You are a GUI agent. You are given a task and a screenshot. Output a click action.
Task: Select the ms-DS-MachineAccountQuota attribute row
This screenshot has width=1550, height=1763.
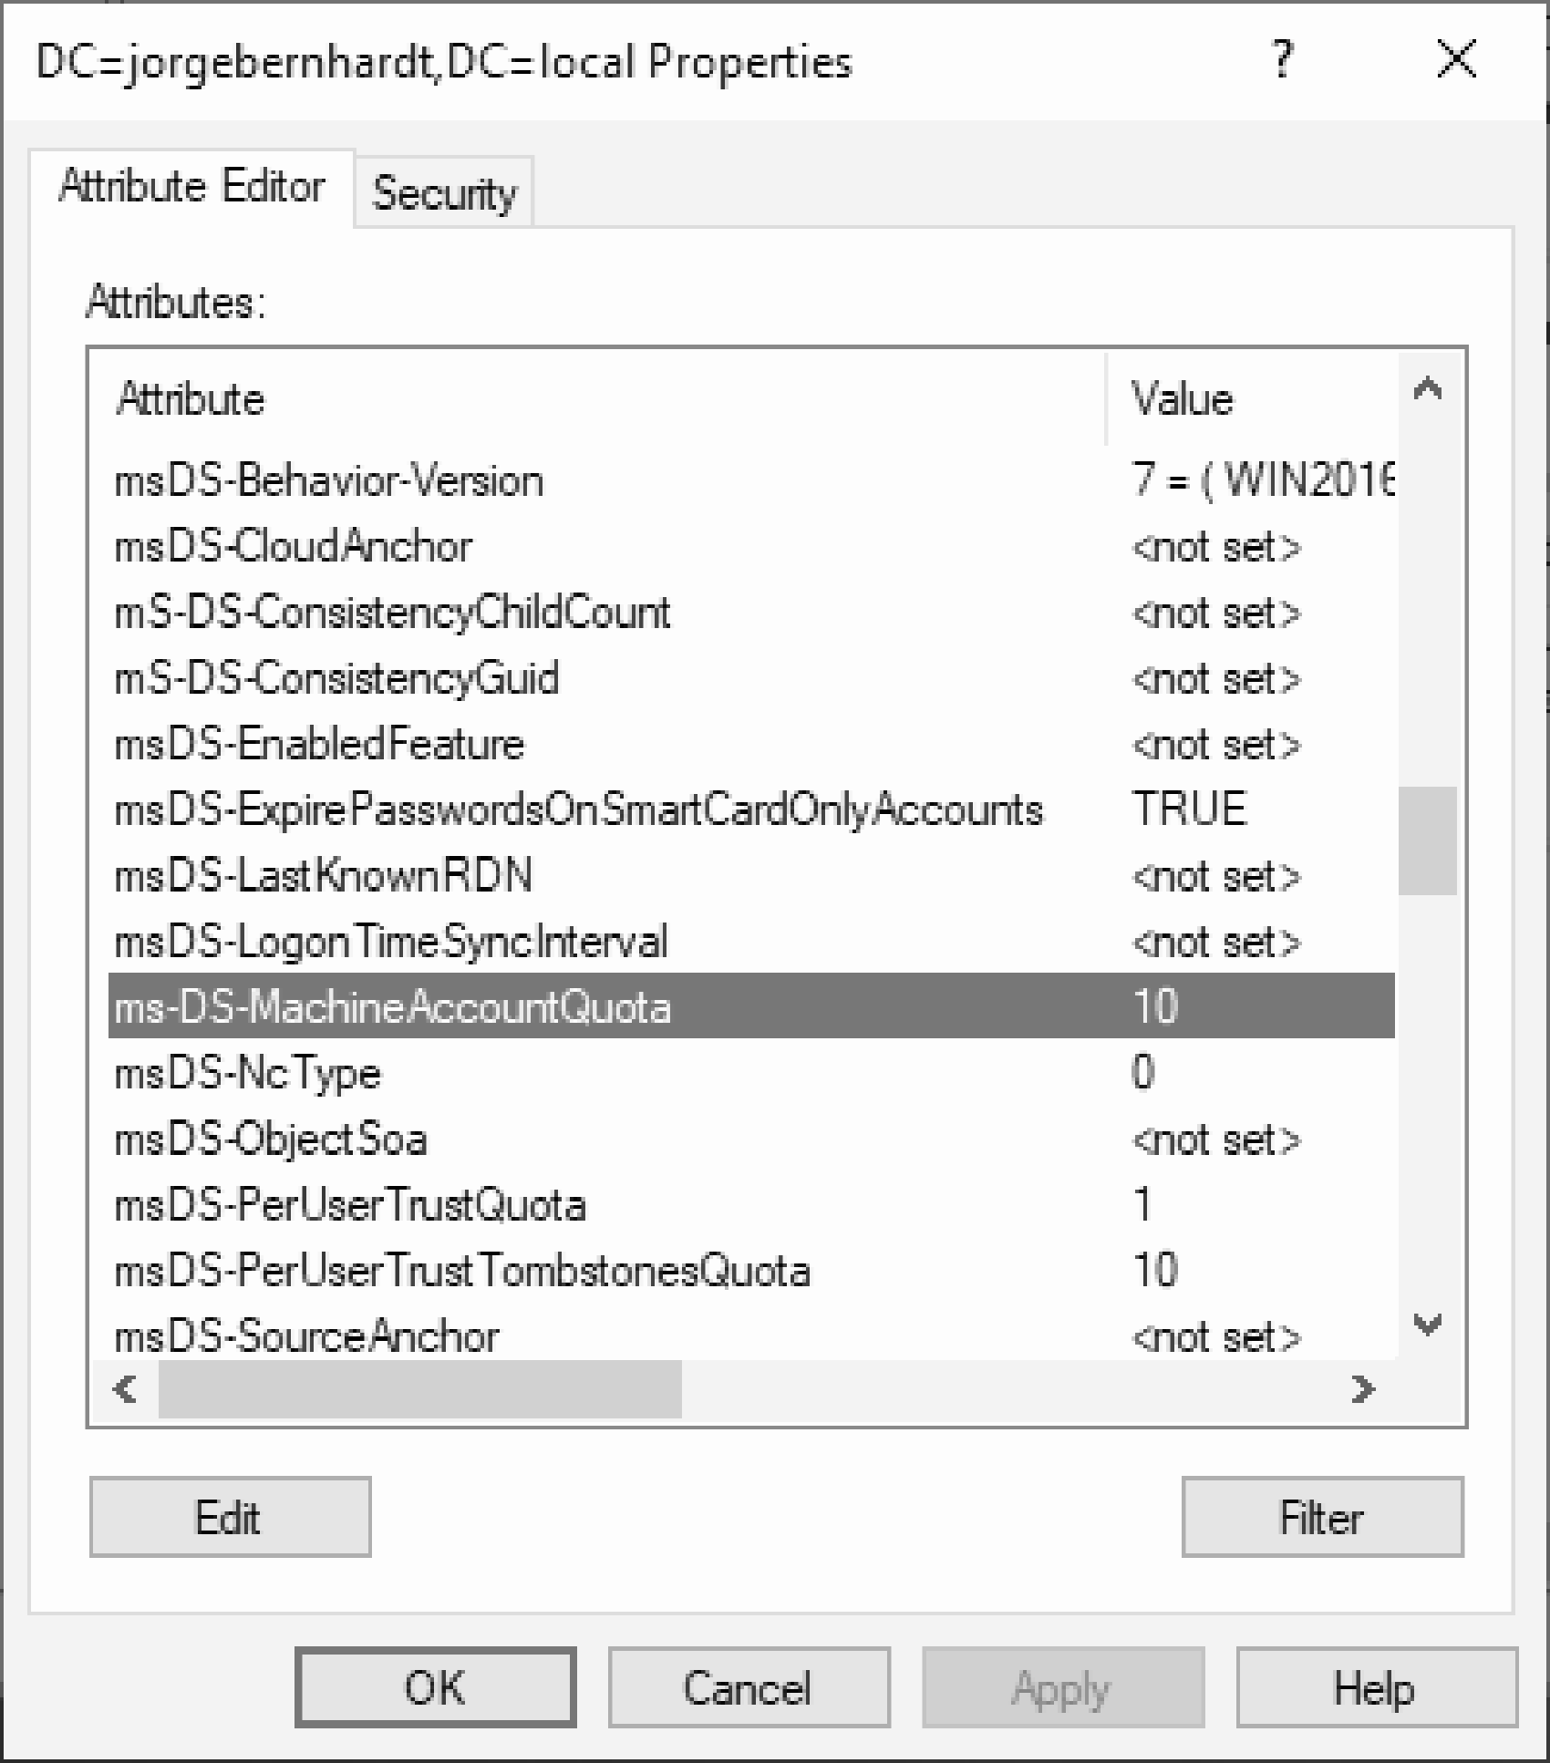392,1007
